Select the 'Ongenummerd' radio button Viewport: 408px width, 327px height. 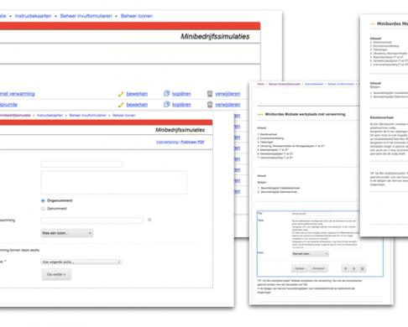43,200
